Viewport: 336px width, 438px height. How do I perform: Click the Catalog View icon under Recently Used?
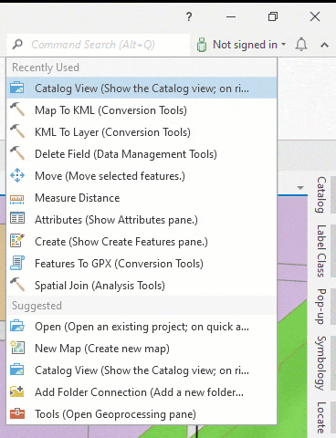[x=17, y=88]
